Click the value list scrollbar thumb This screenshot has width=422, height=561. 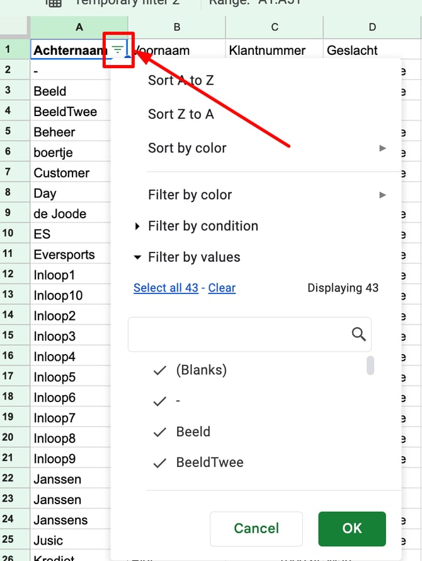pos(370,365)
